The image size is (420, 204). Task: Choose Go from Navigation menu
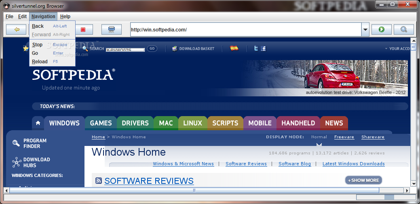tap(52, 53)
